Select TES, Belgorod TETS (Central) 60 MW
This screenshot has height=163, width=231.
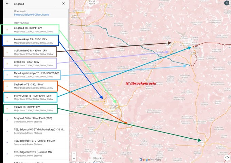[35, 142]
